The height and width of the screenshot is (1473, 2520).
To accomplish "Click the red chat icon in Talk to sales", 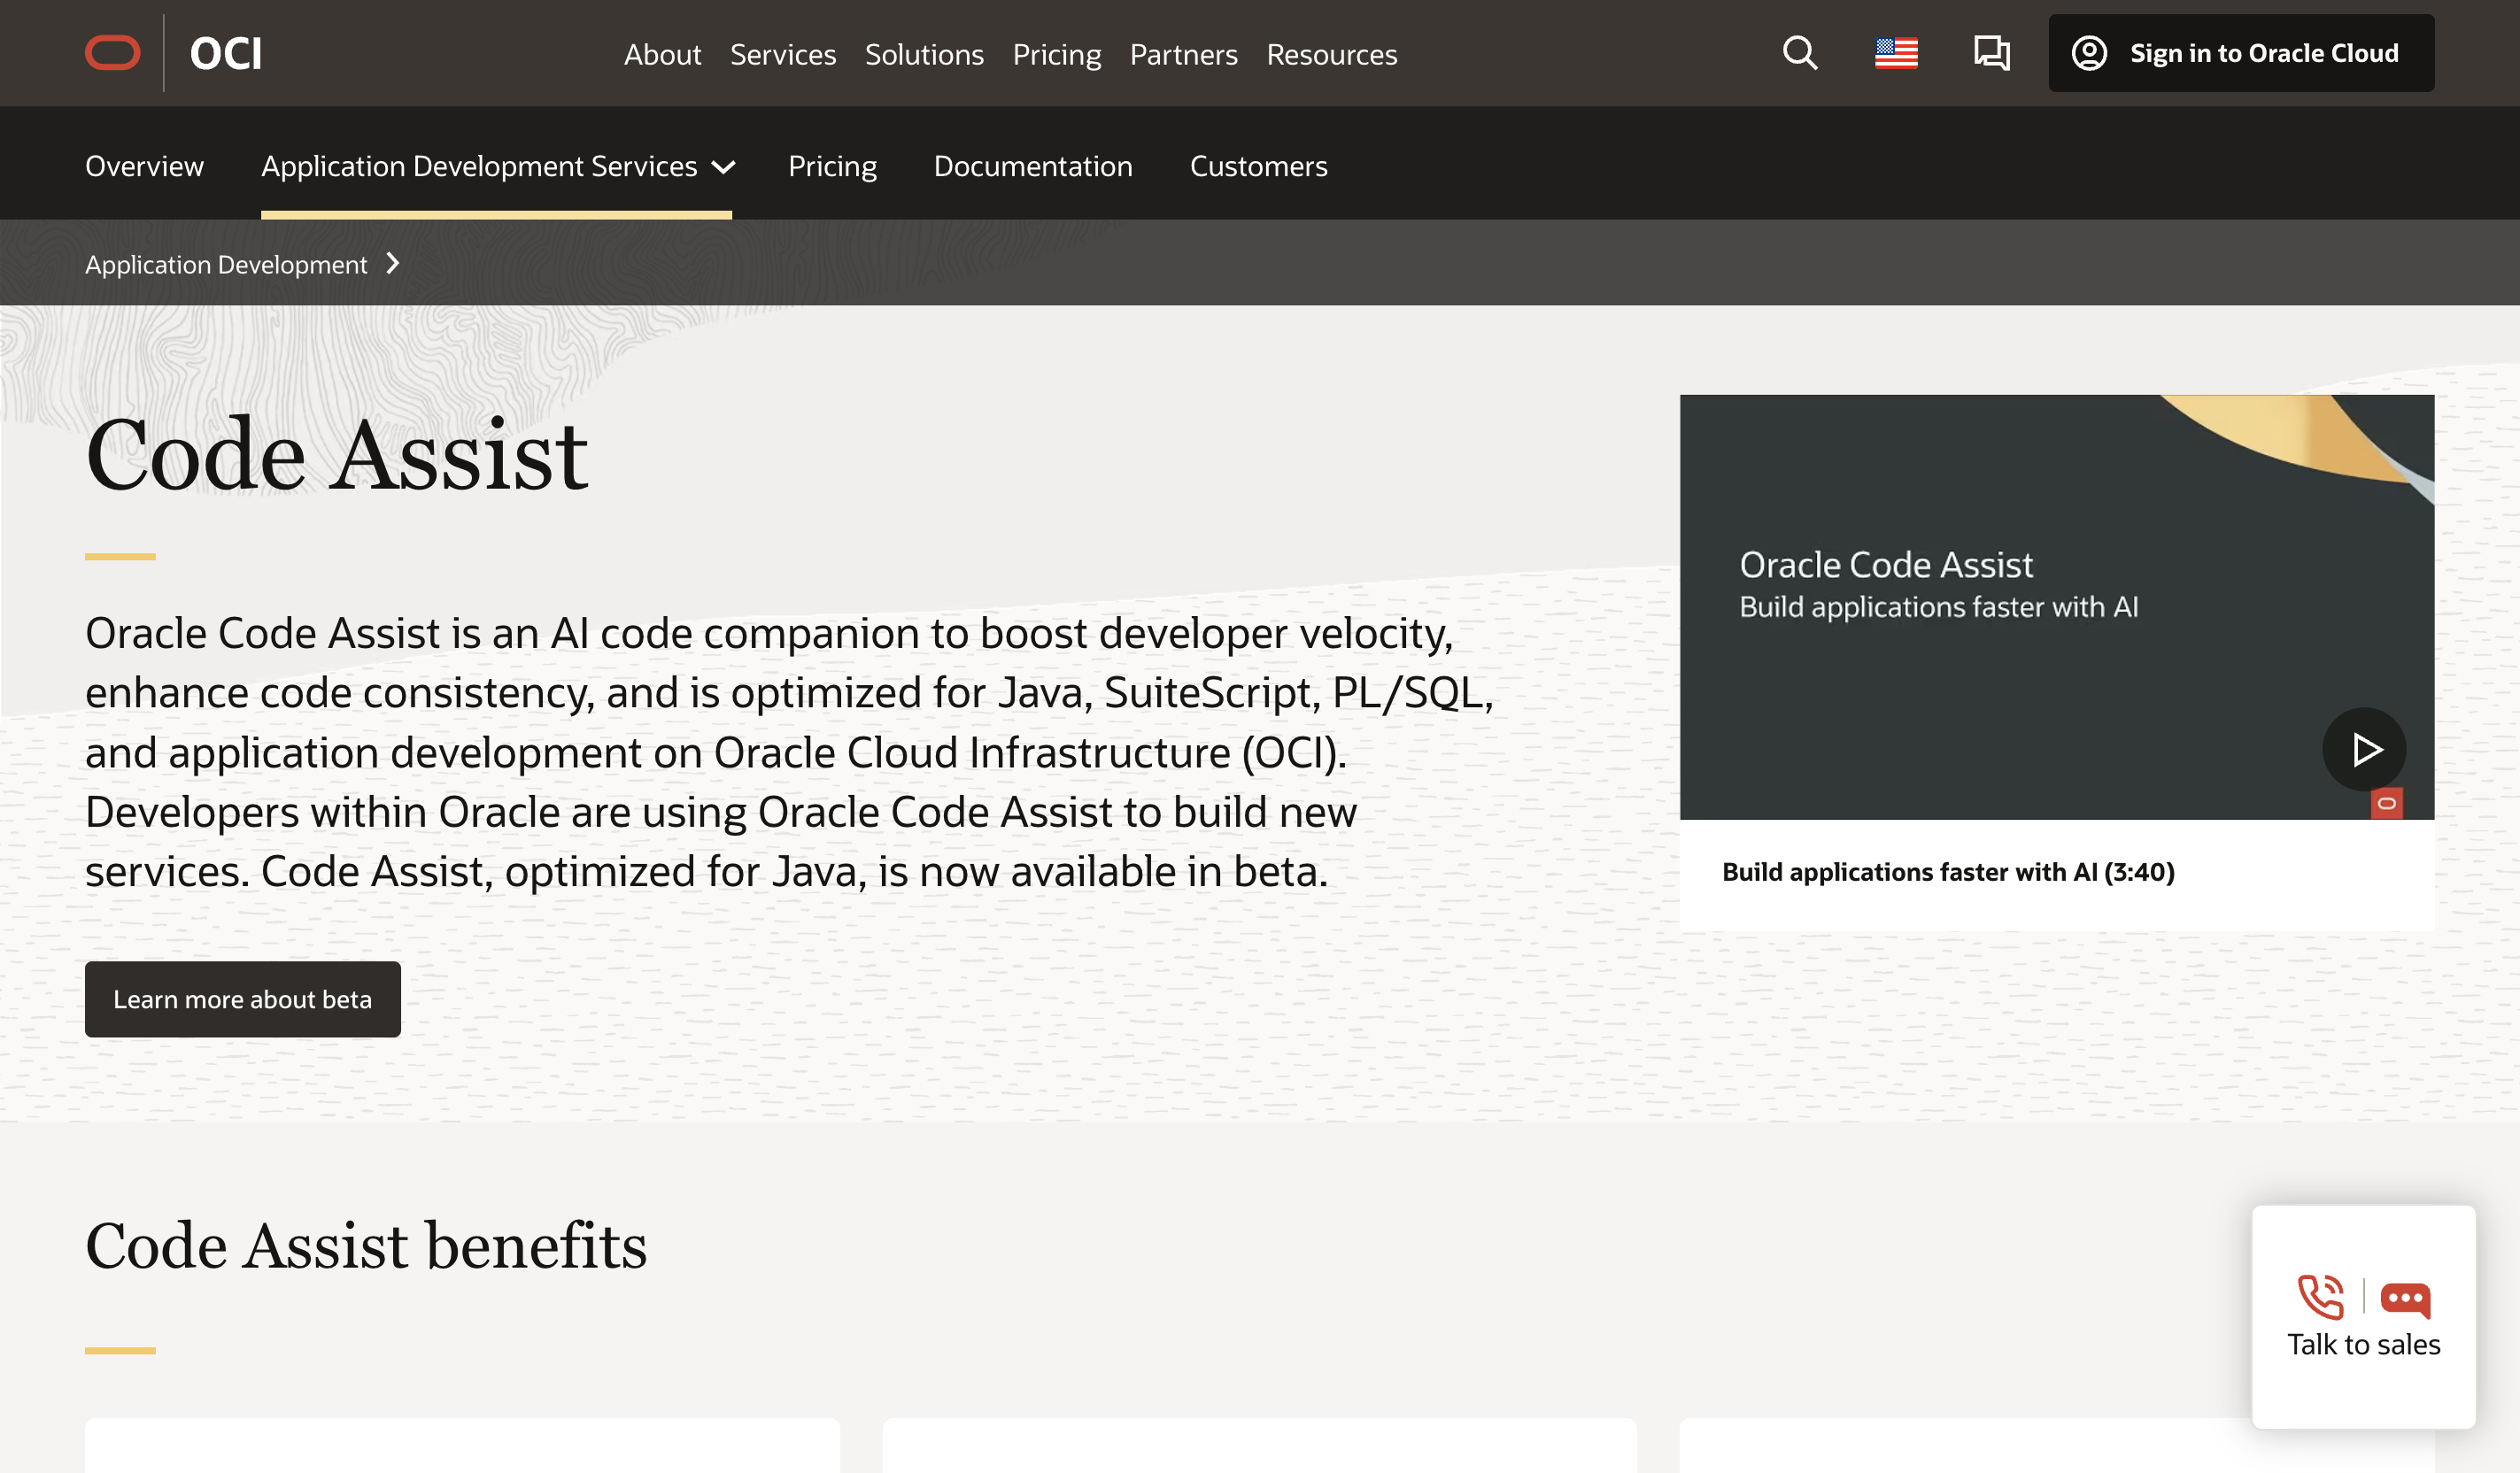I will 2405,1299.
